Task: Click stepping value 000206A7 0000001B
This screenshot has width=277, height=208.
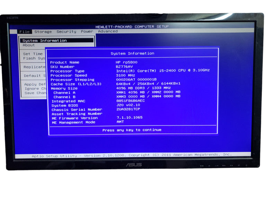Action: (x=136, y=79)
